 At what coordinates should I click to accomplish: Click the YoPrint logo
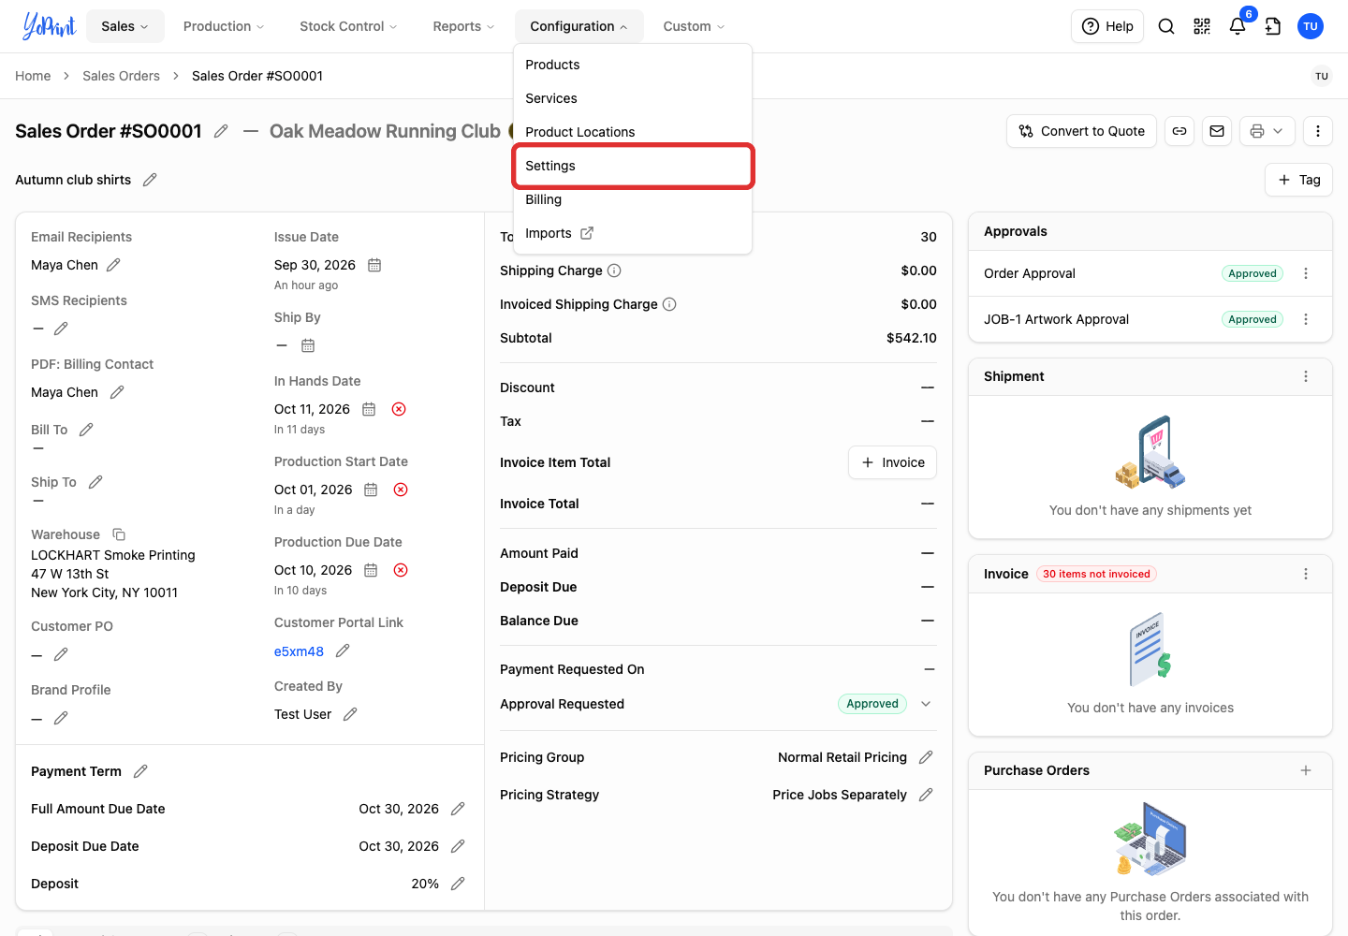(49, 26)
